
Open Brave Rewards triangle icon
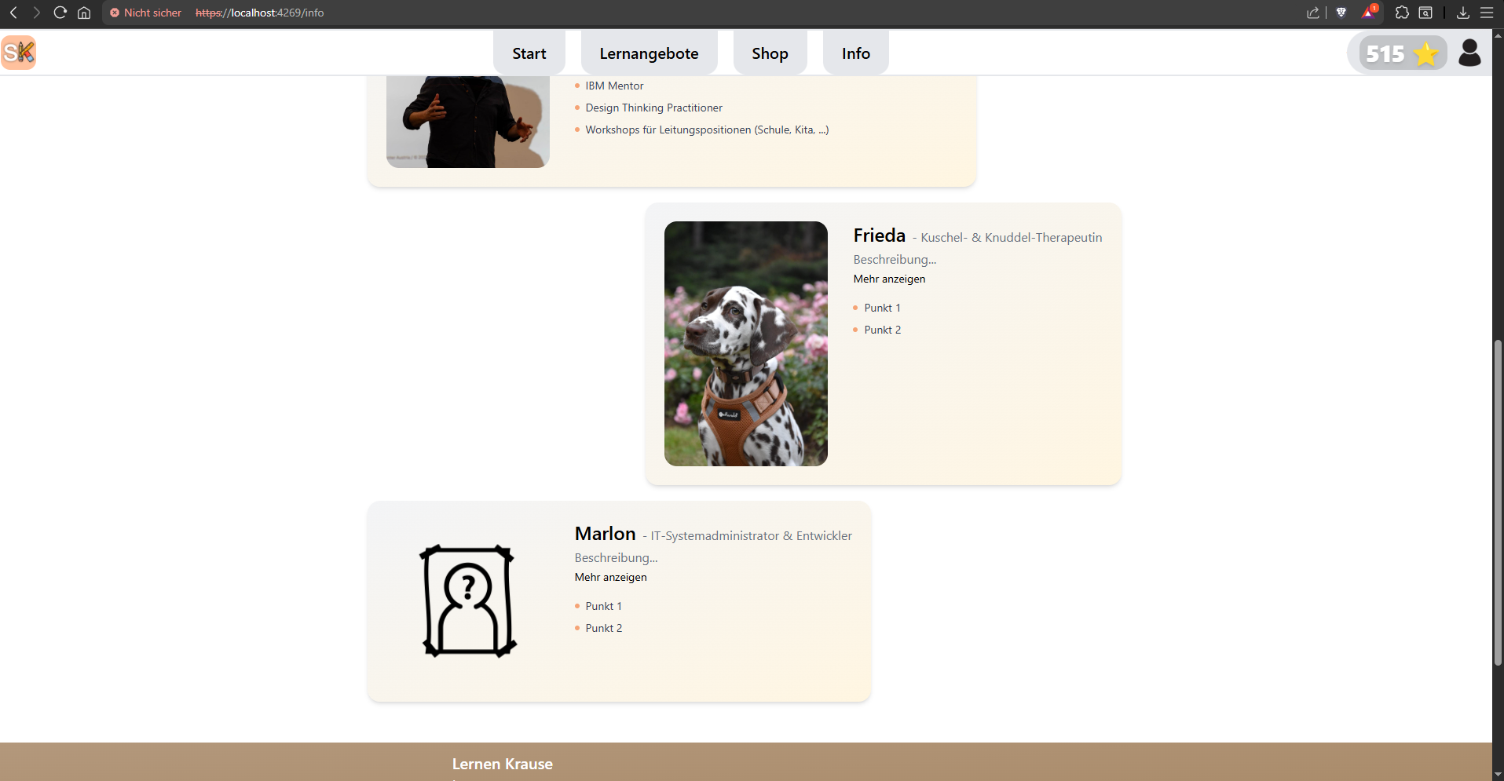(x=1369, y=13)
